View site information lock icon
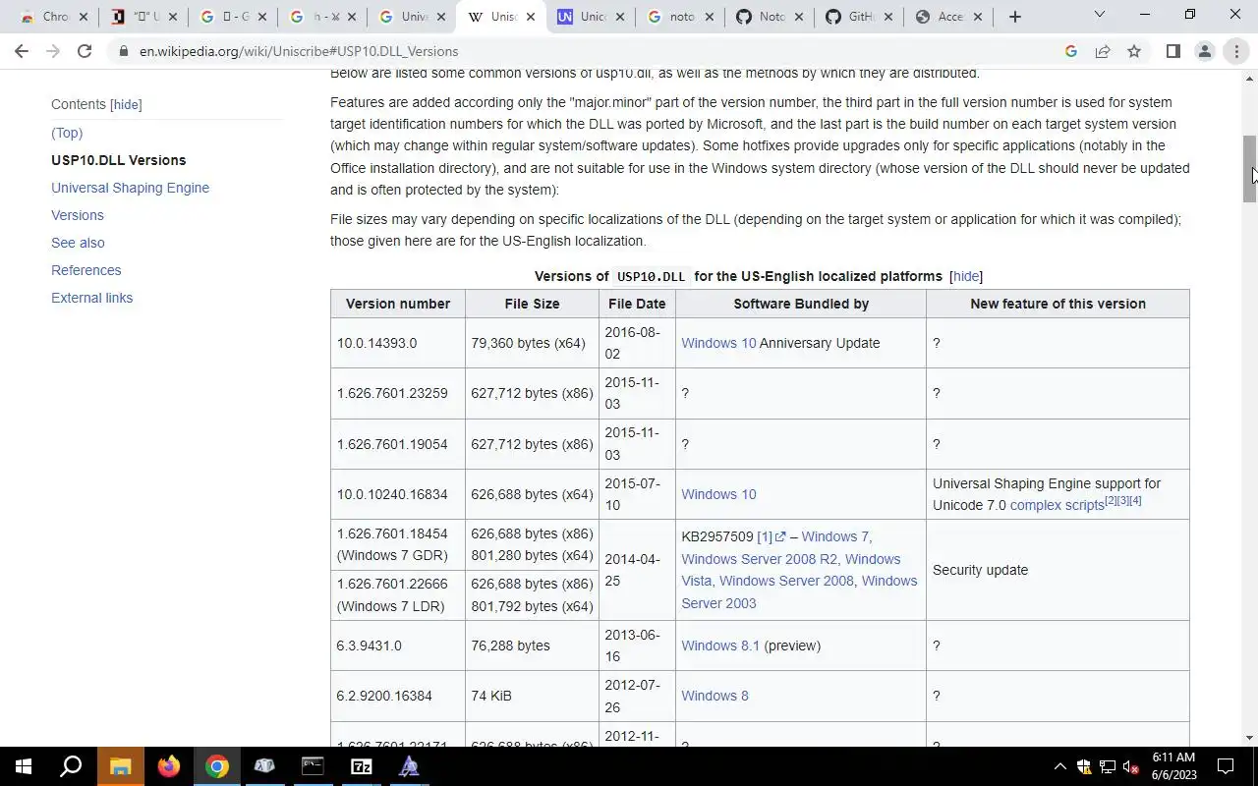1258x786 pixels. coord(123,51)
